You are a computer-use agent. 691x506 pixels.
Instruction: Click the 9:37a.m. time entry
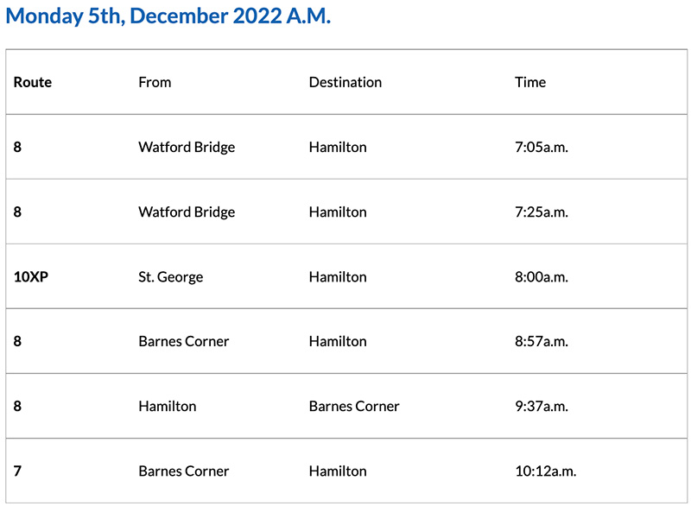541,406
